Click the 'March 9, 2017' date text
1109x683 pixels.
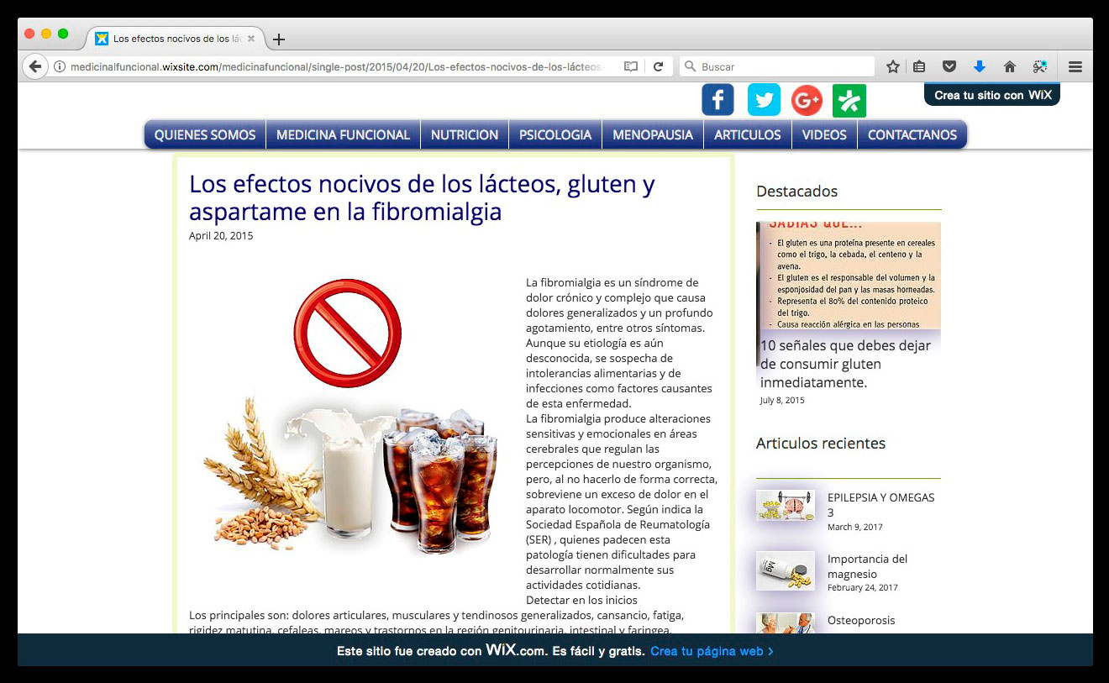[x=855, y=527]
